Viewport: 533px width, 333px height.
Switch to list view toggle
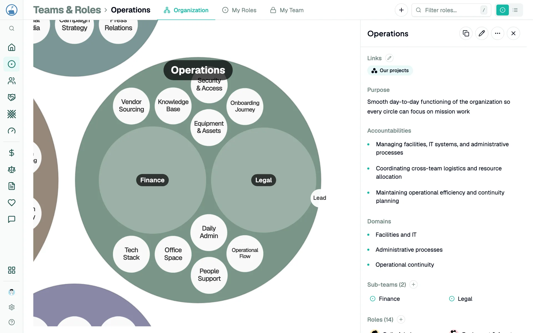coord(515,10)
